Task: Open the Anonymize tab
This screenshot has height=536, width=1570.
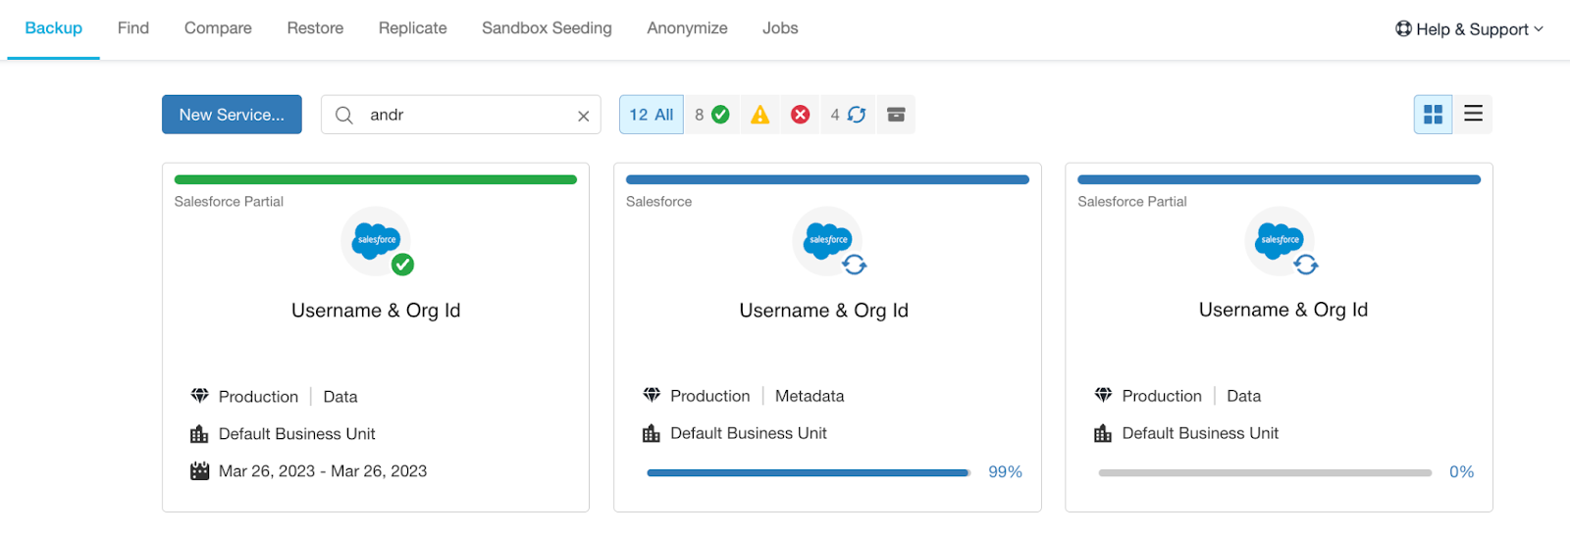Action: (x=687, y=28)
